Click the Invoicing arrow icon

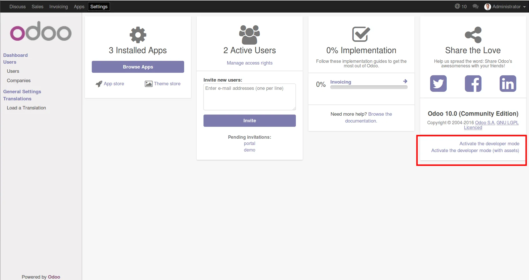pos(405,81)
